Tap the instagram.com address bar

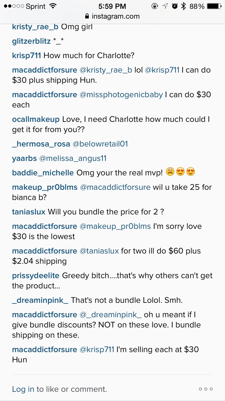(112, 16)
